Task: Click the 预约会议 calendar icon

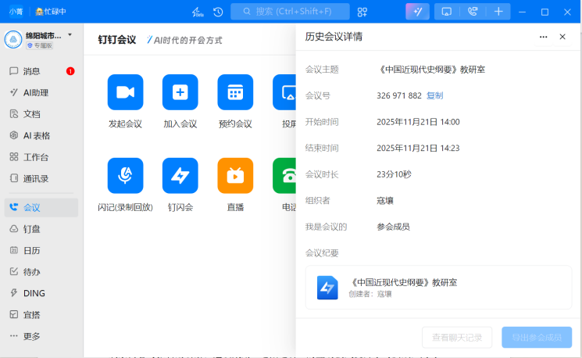Action: click(235, 92)
